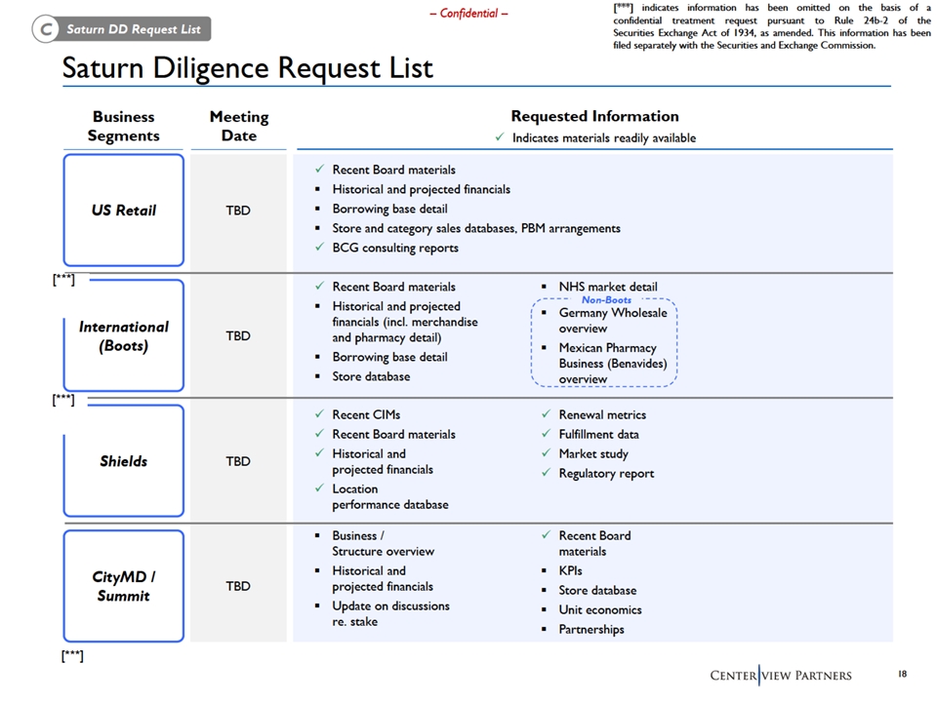The width and height of the screenshot is (937, 702).
Task: Click the Business Segments column header
Action: pos(124,126)
